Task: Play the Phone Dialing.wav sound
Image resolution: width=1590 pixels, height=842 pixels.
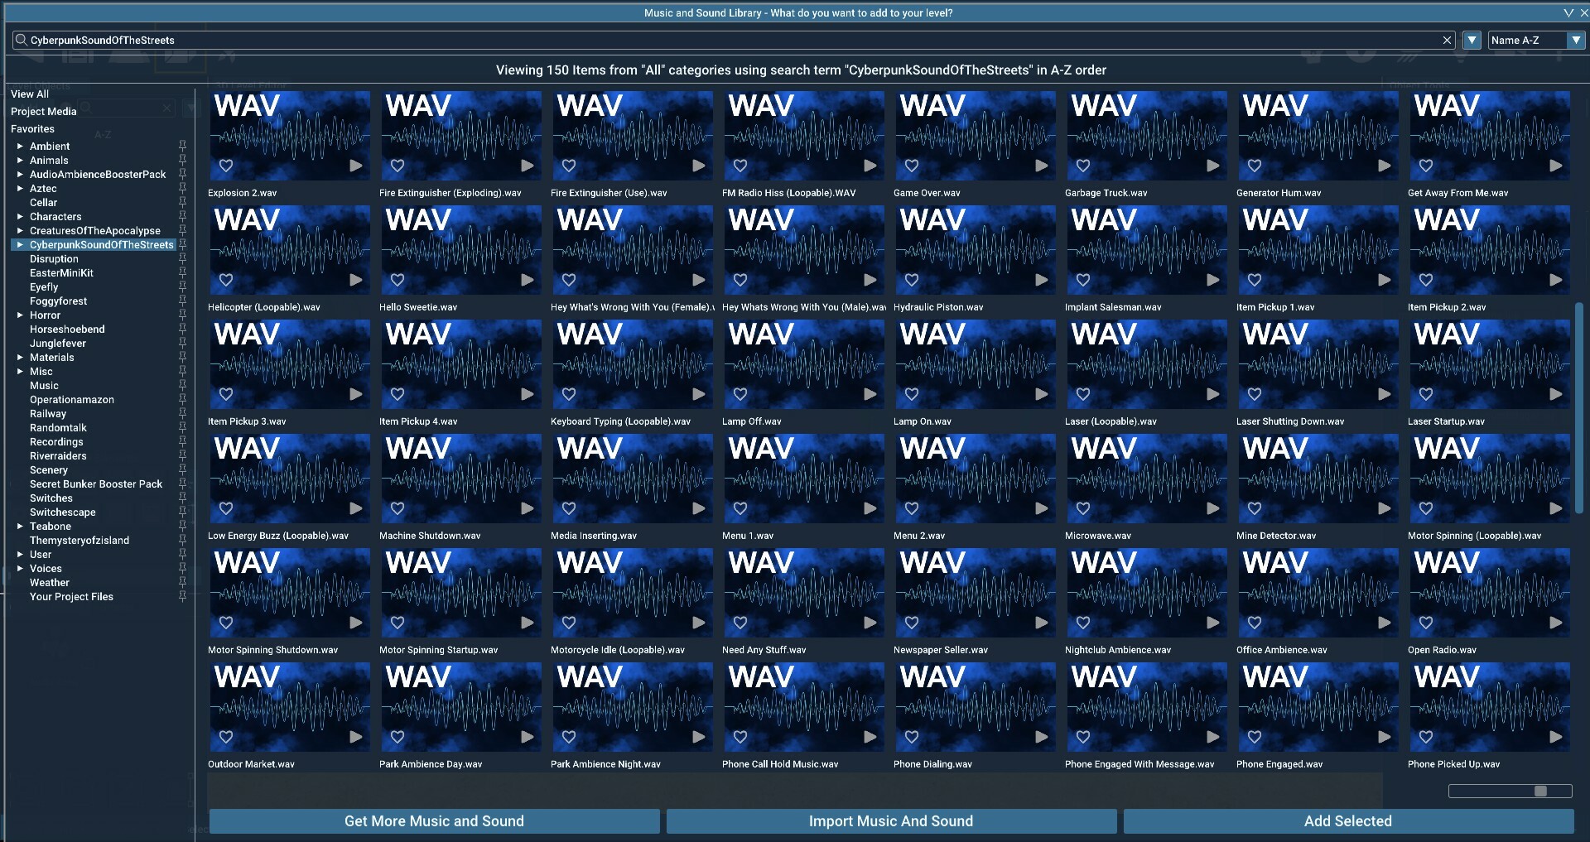Action: [x=1041, y=737]
